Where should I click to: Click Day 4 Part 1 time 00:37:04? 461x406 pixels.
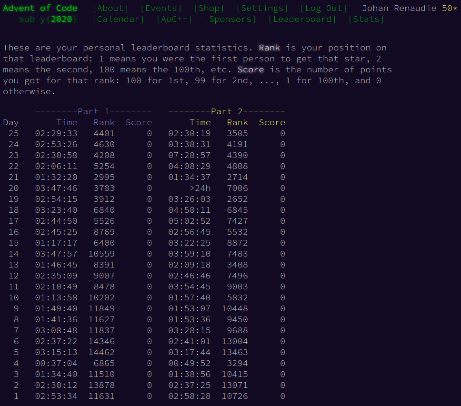(x=56, y=363)
